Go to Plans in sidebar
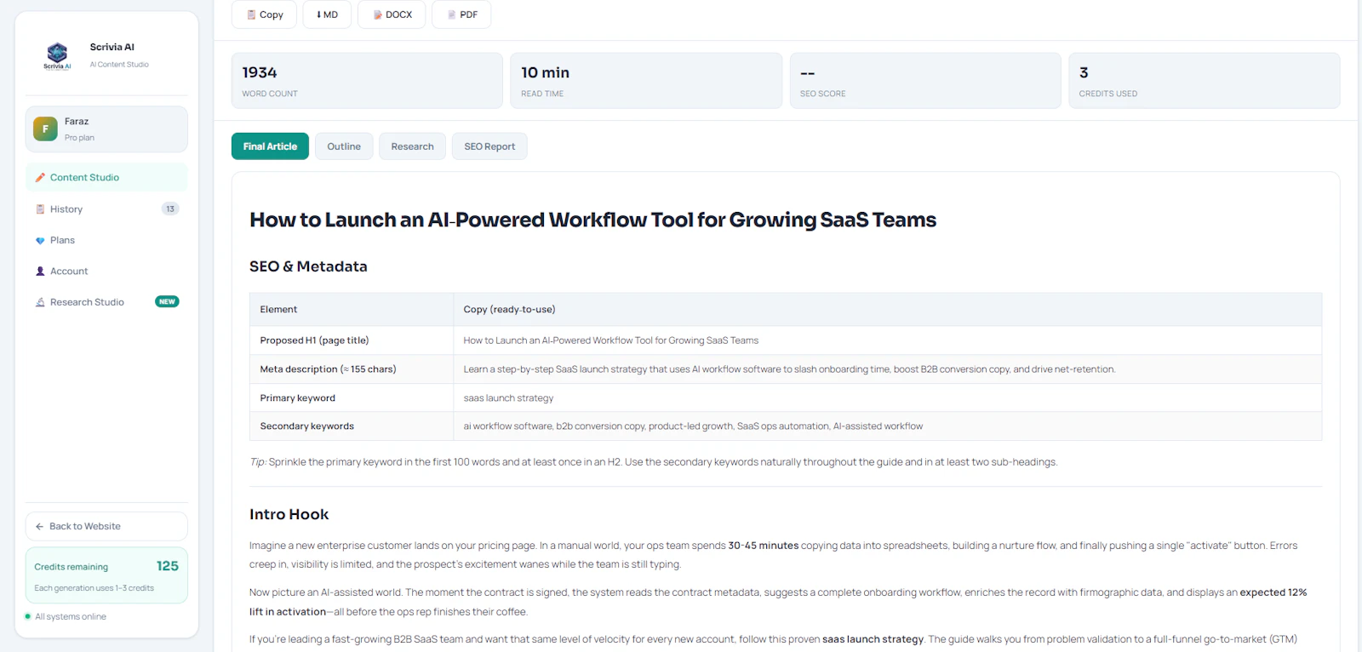 tap(106, 241)
